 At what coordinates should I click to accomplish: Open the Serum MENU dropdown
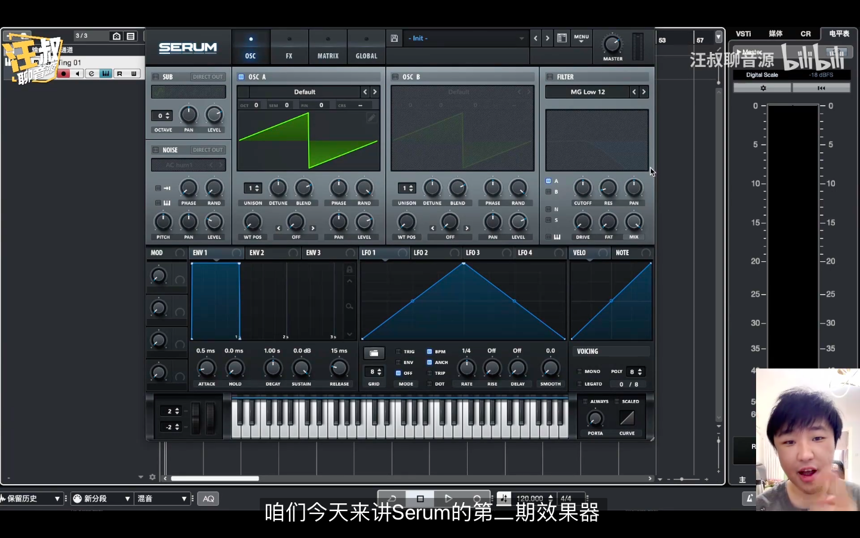point(581,38)
